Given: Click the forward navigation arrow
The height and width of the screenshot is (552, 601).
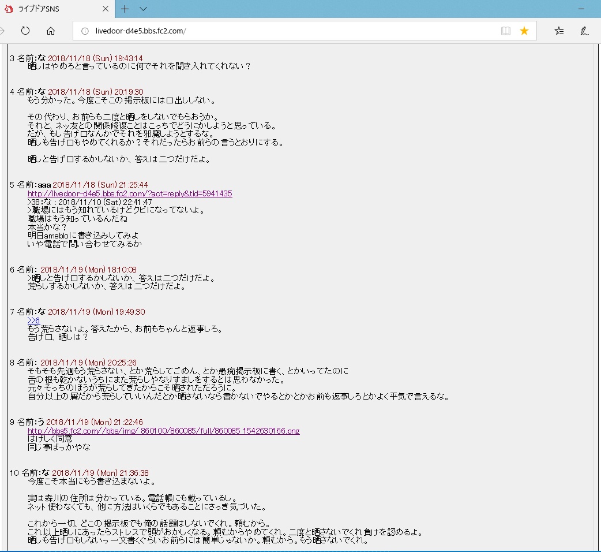Looking at the screenshot, I should [x=2, y=31].
